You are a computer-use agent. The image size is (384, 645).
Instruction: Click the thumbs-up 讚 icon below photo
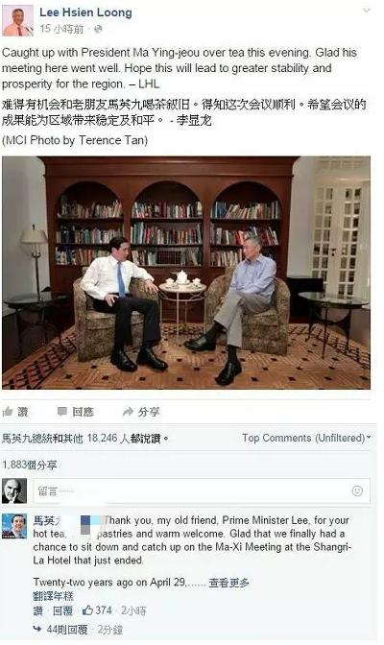[8, 411]
